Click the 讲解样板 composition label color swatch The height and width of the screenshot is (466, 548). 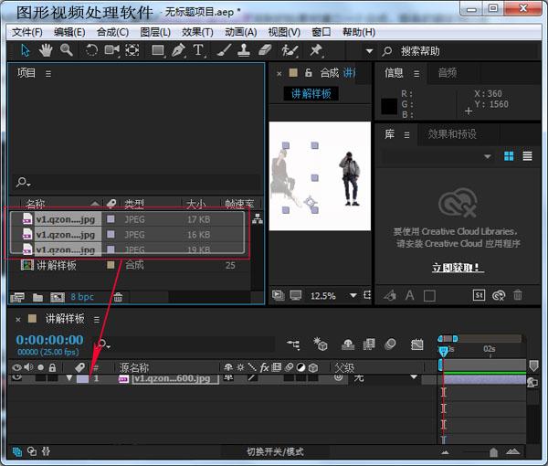tap(111, 265)
